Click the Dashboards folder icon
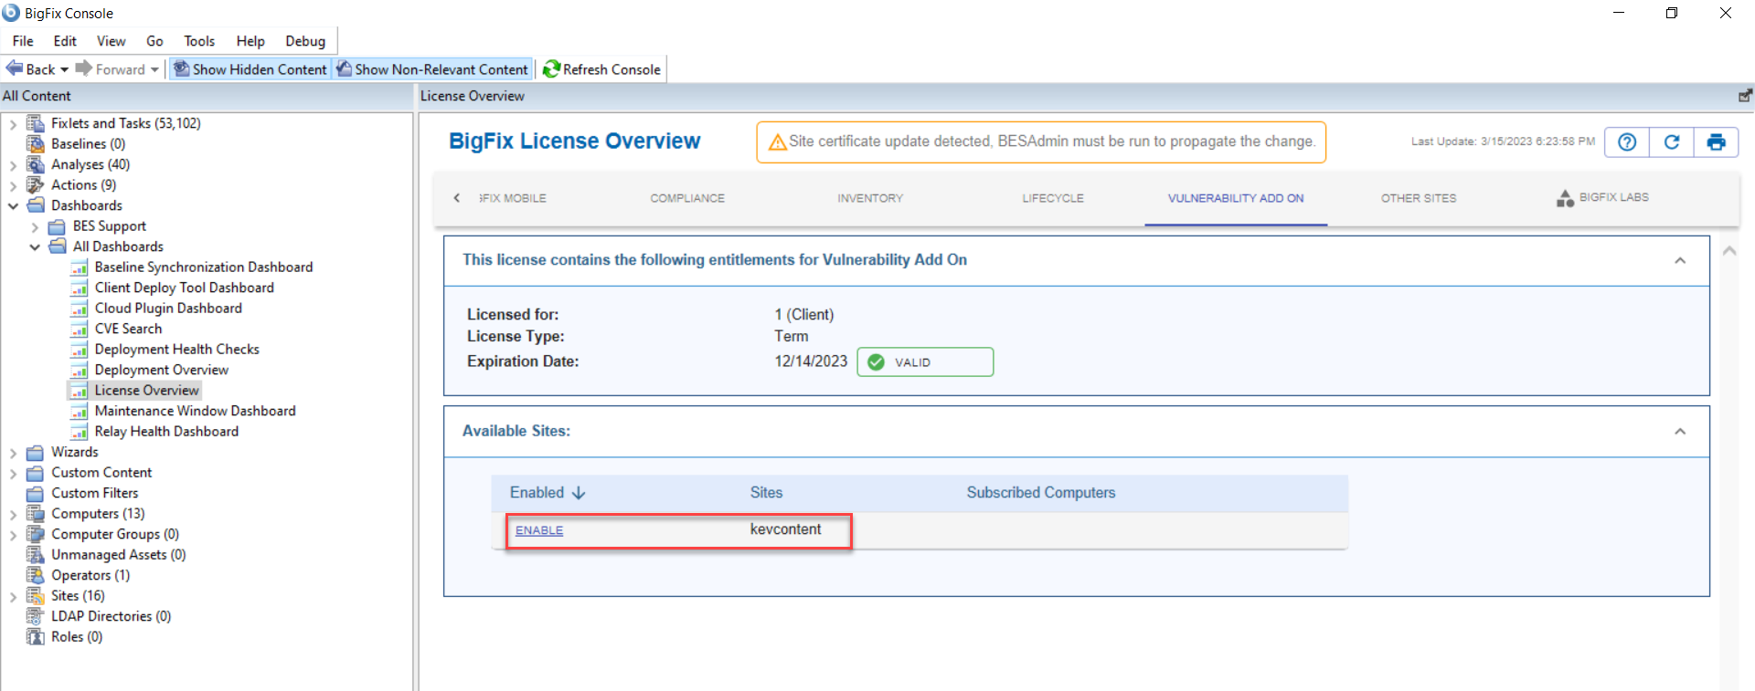Screen dimensions: 1755x691 click(36, 205)
